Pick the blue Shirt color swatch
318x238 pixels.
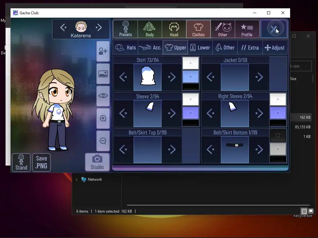click(x=190, y=77)
